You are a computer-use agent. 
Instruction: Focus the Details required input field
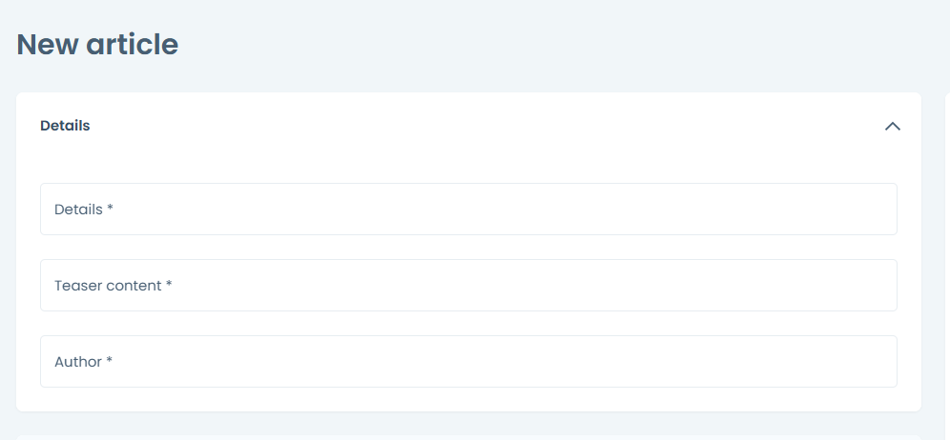[x=467, y=209]
